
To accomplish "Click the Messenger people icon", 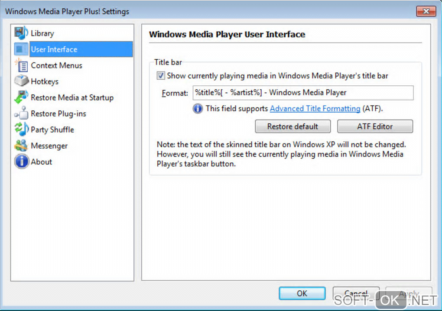I will [21, 146].
